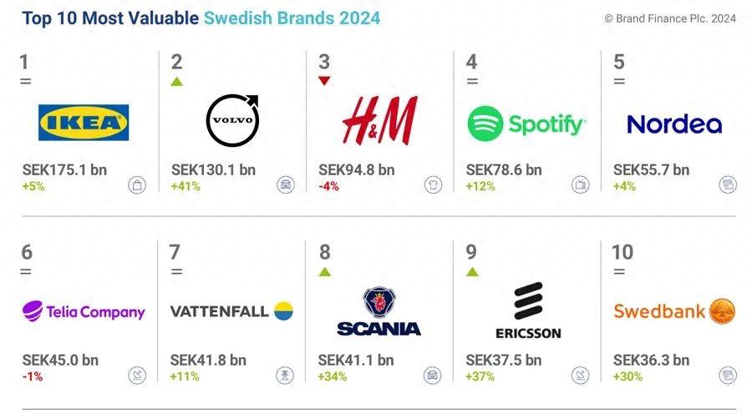Screen dimensions: 752x419
Task: Click the apparel shirt icon under H&M
Action: coord(433,185)
